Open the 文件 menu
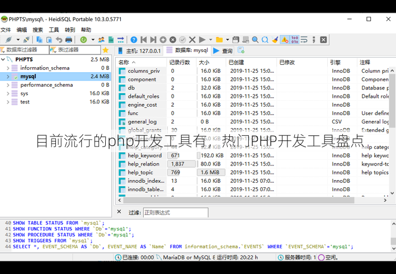This screenshot has height=274, width=396. click(6, 30)
